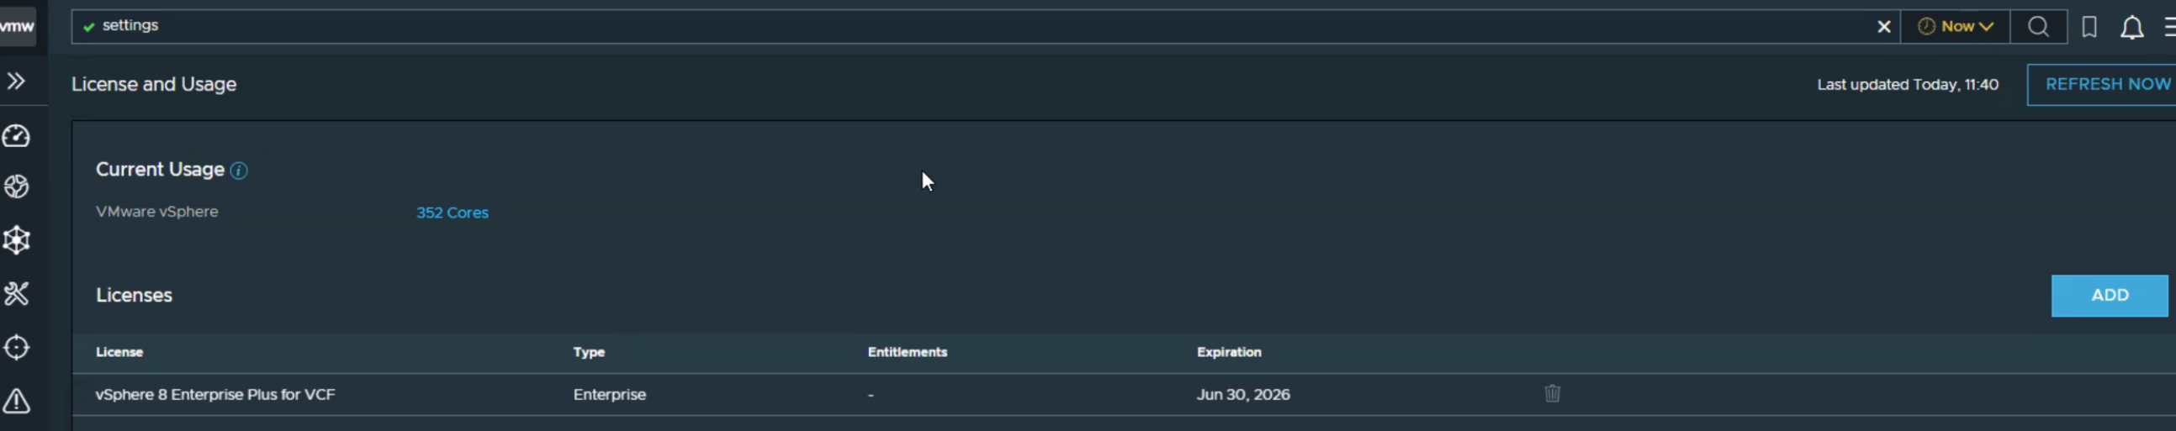Show Current Usage info tooltip icon

click(x=239, y=171)
